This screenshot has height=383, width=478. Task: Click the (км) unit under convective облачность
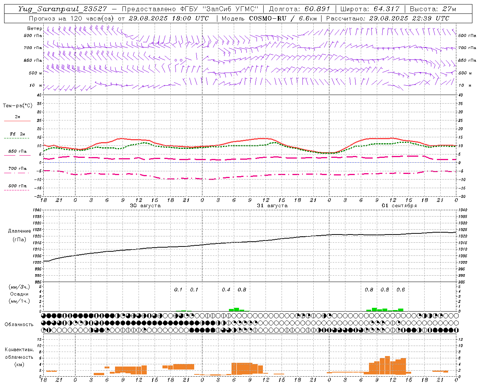point(19,364)
